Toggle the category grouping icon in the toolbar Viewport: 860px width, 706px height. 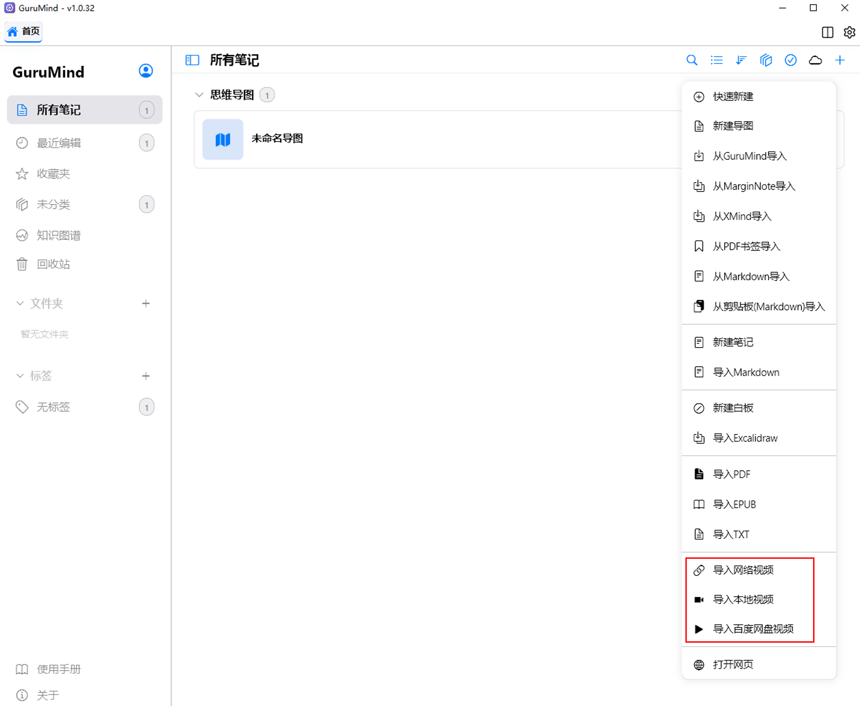click(x=766, y=60)
